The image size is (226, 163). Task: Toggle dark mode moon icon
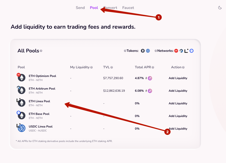coord(220,8)
